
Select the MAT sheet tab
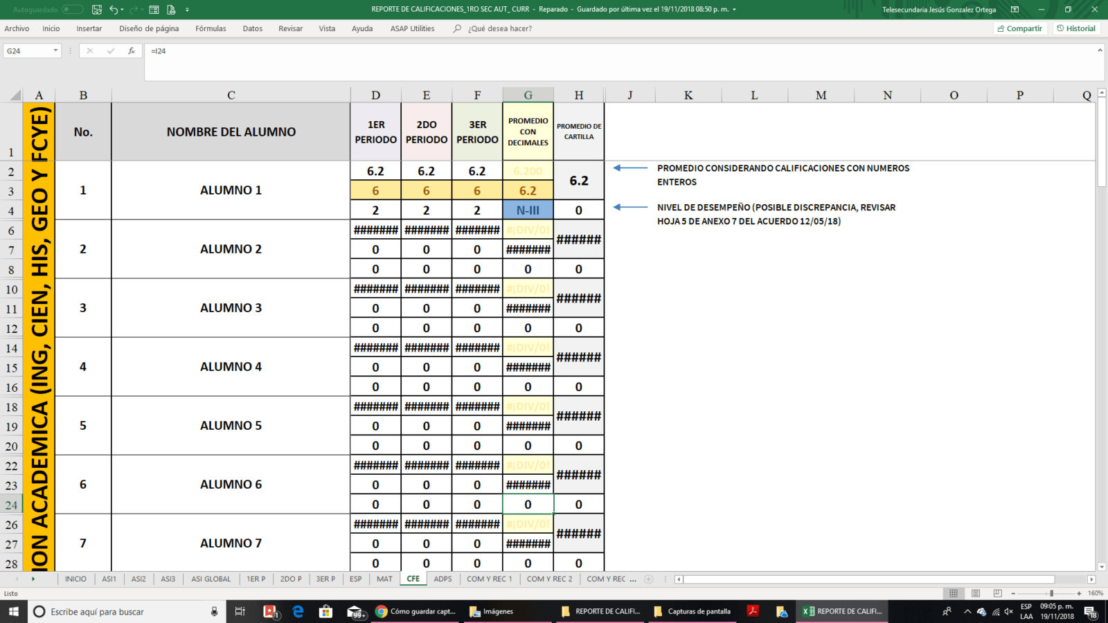384,579
